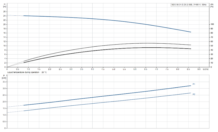Click the P1 power curve label
Image resolution: width=218 pixels, height=132 pixels.
click(x=194, y=84)
